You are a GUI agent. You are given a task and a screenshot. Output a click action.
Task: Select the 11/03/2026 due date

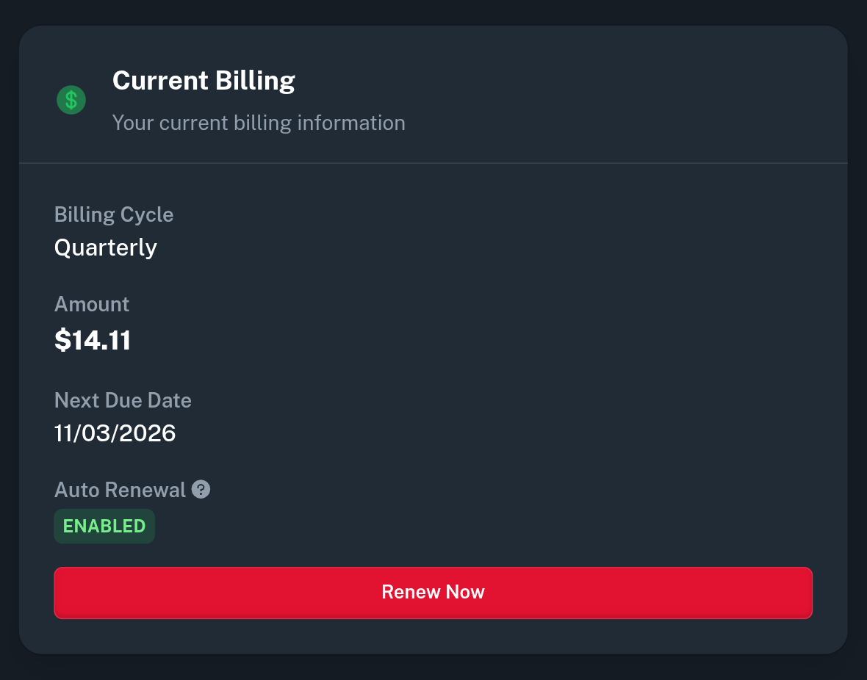tap(115, 433)
